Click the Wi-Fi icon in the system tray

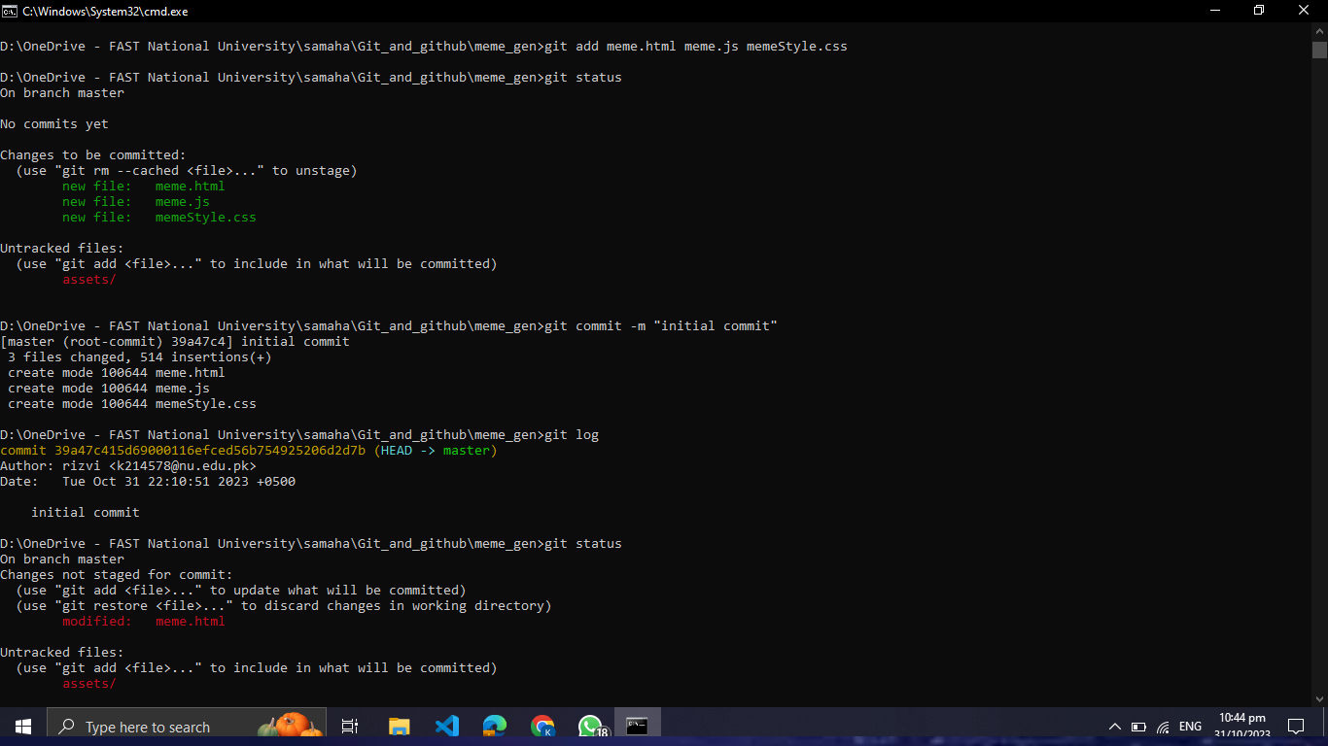click(1163, 726)
